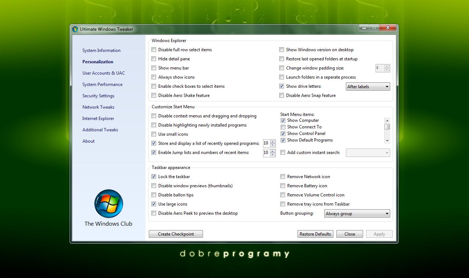This screenshot has height=278, width=469.
Task: Tick Remove tray icons from Taskbar
Action: [283, 204]
